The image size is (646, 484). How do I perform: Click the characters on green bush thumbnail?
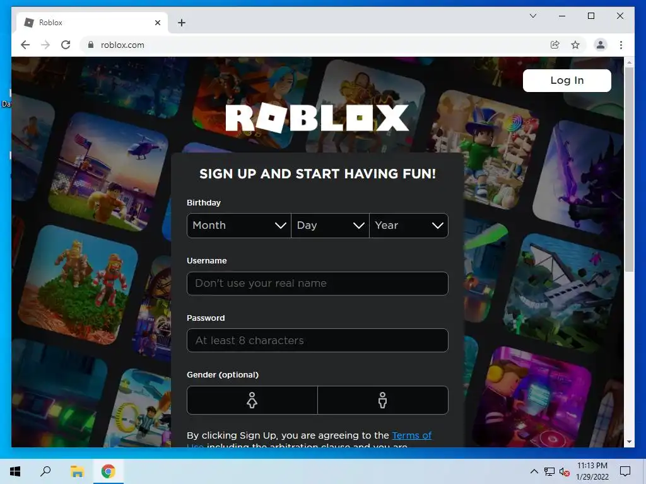[78, 284]
